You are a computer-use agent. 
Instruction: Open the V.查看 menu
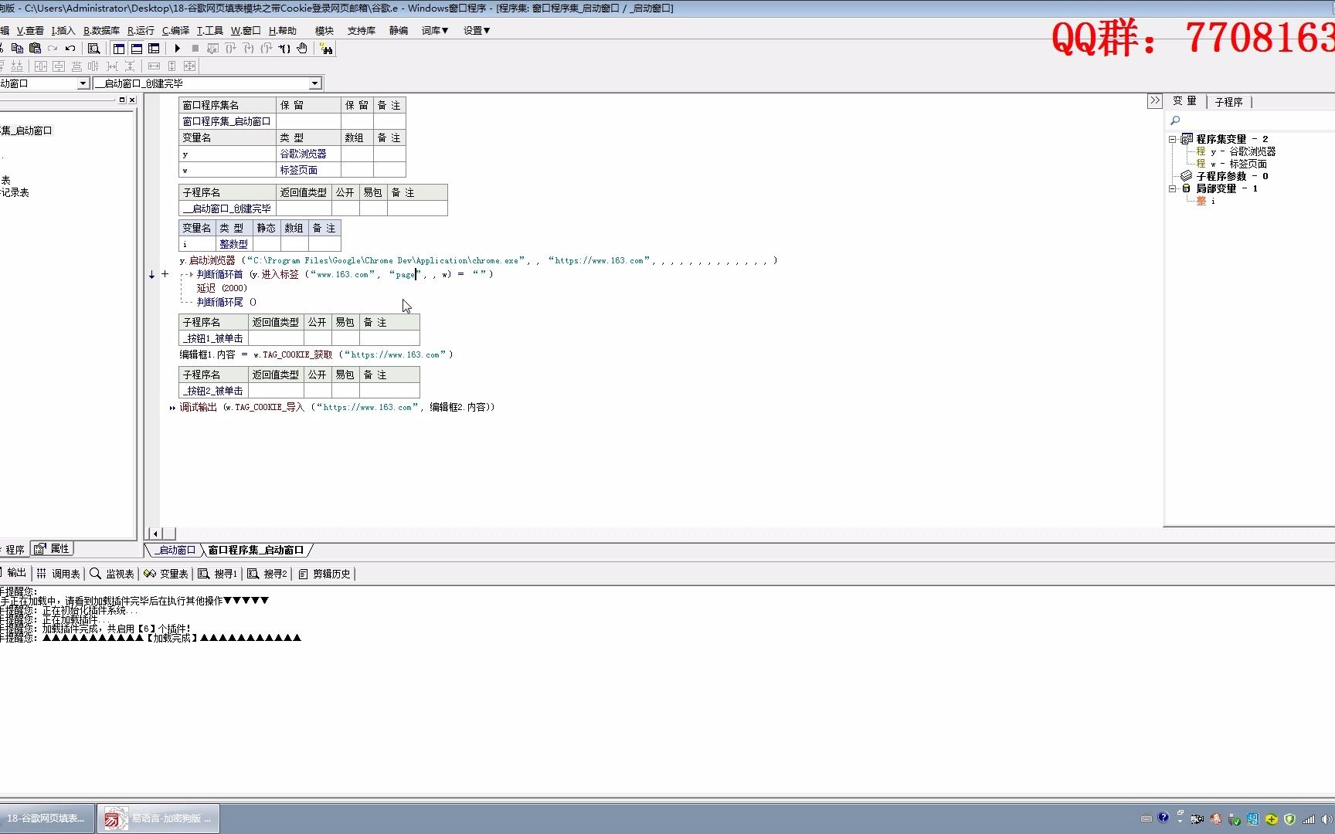tap(30, 30)
